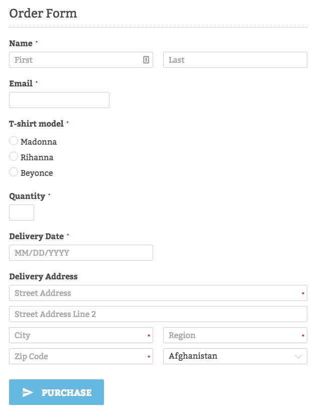Click into the Quantity input box

(21, 212)
